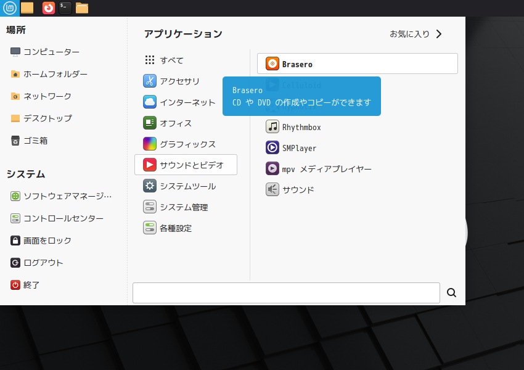Open ゴミ箱 label

[x=35, y=141]
